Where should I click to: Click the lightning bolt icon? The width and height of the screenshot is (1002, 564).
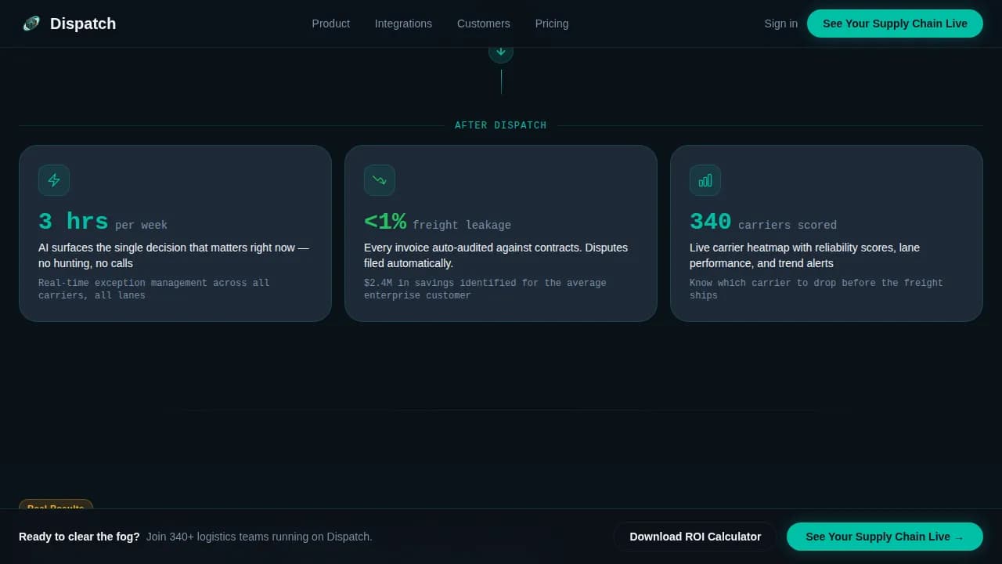coord(54,180)
